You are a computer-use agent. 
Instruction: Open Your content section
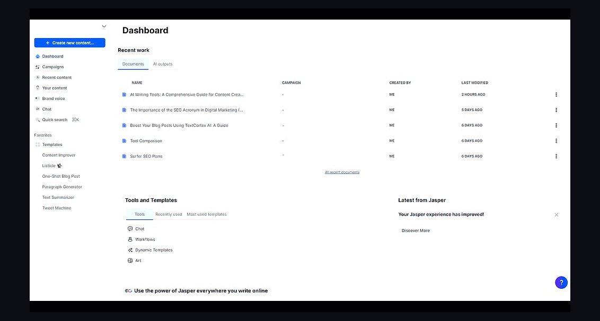[x=55, y=88]
